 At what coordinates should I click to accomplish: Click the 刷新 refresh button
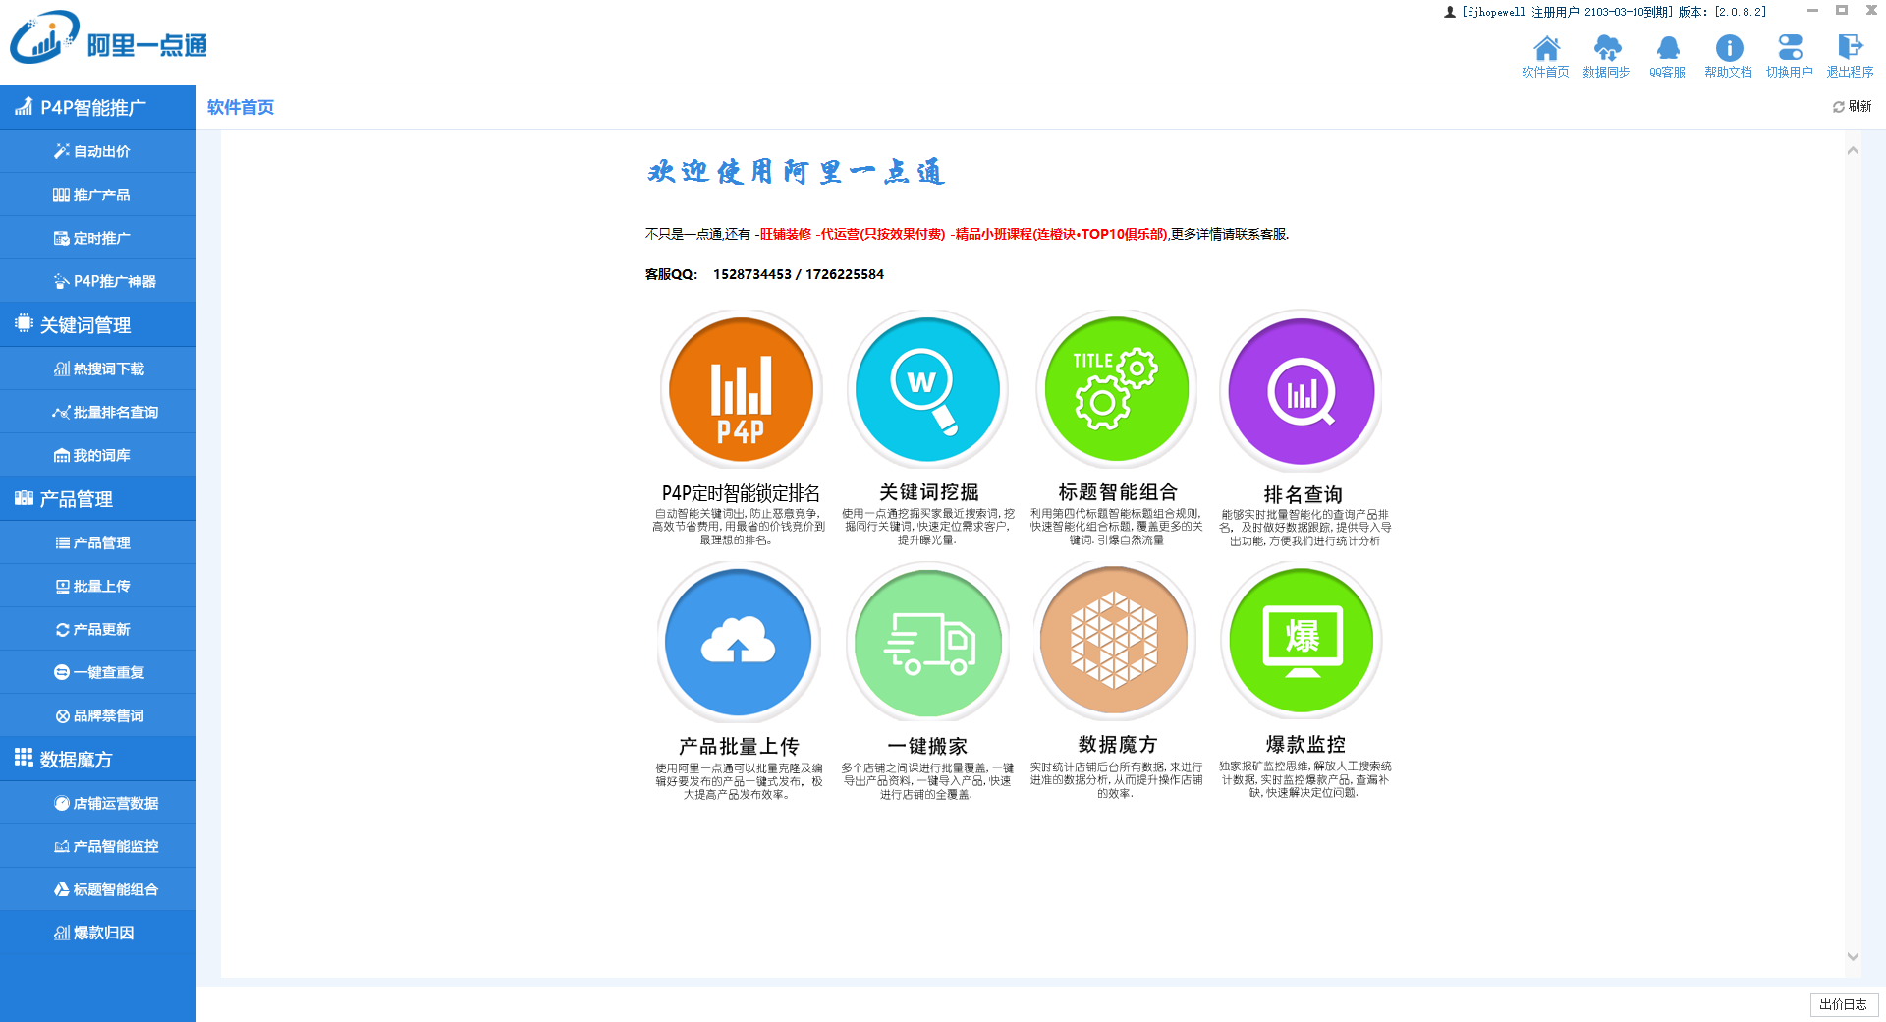(x=1853, y=106)
